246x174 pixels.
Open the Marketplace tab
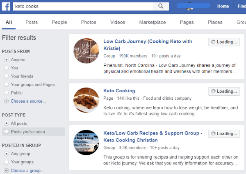coord(153,22)
